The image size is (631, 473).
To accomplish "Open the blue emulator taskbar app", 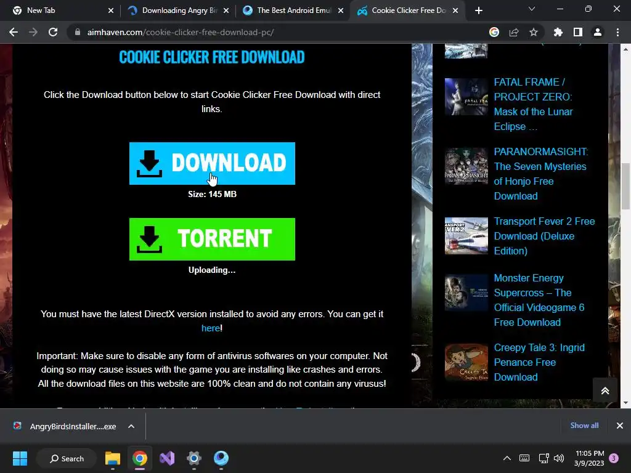I will point(221,458).
